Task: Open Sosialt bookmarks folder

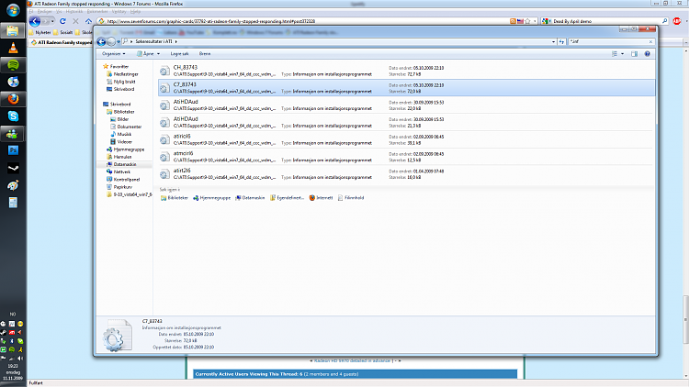Action: (62, 32)
